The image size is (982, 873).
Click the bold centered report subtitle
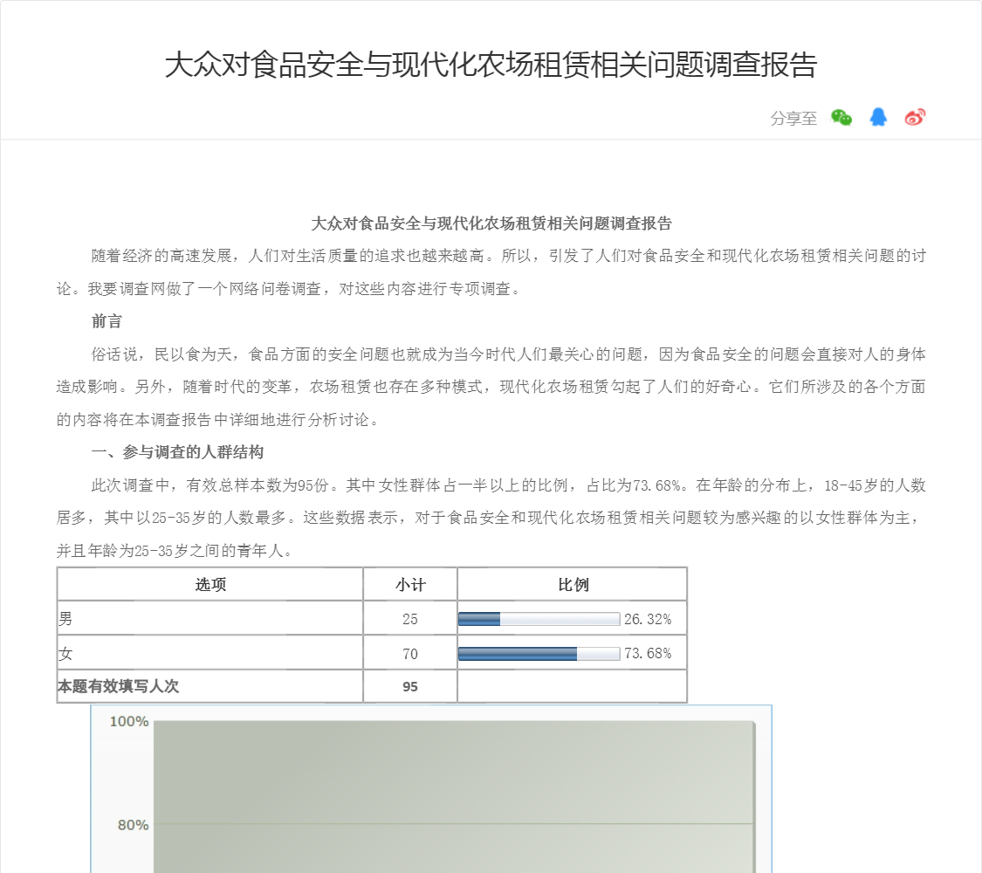pyautogui.click(x=491, y=223)
